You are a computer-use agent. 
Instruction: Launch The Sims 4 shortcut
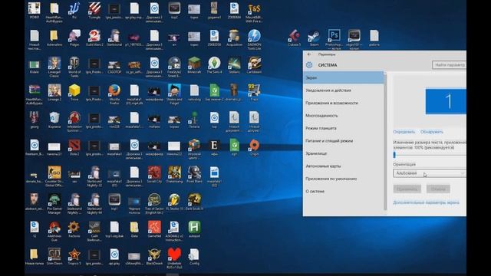pyautogui.click(x=214, y=65)
